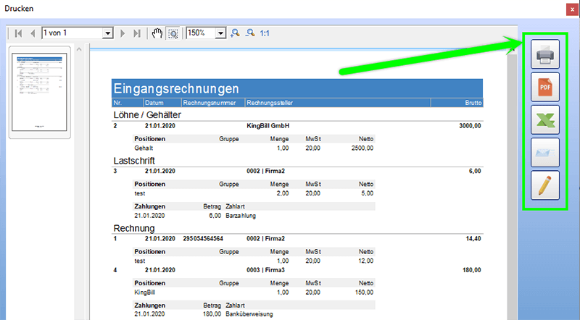Go to first page of preview

[x=18, y=33]
